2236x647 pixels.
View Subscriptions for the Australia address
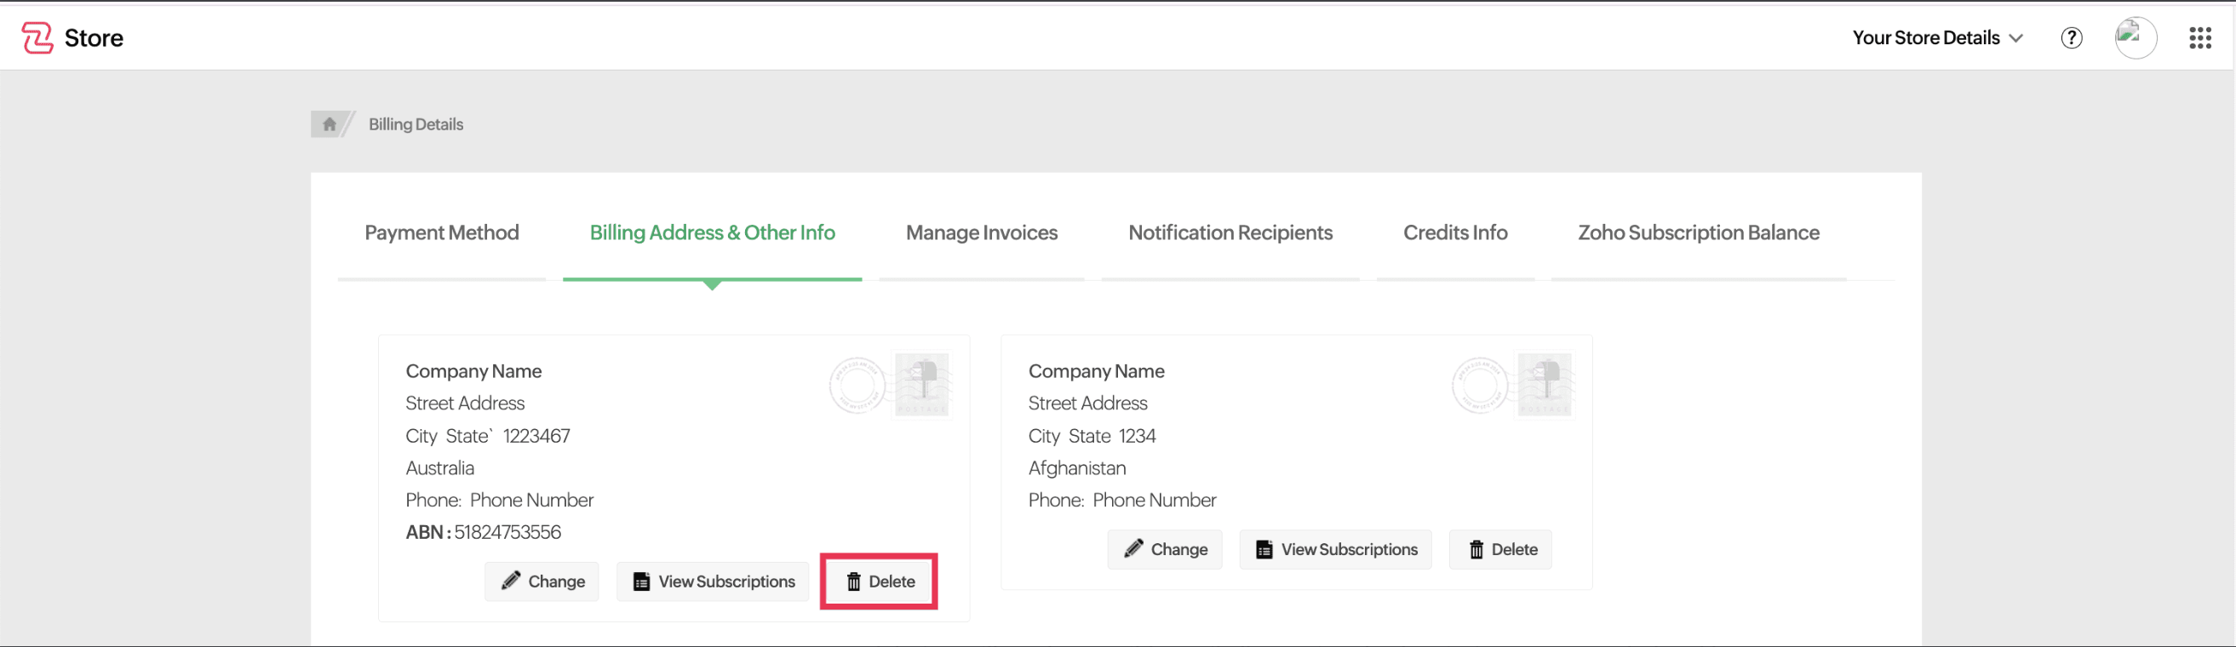click(713, 581)
